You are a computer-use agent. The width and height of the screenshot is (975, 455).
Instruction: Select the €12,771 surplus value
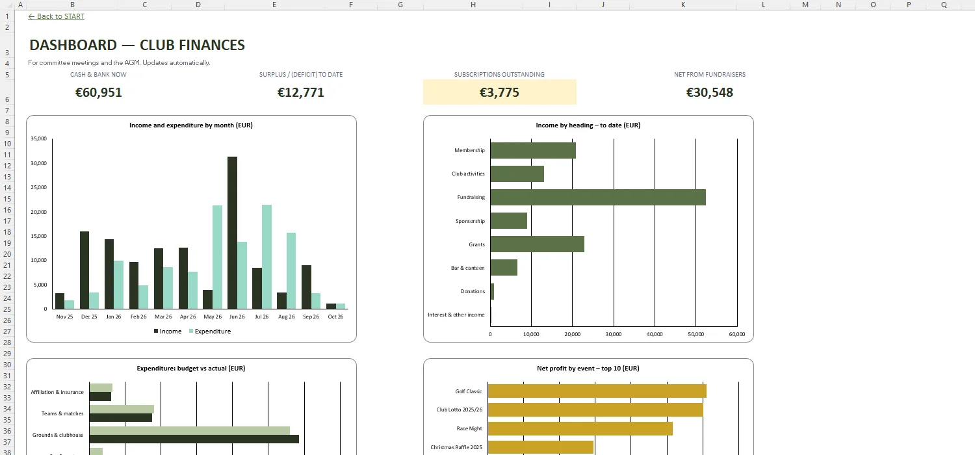(301, 92)
